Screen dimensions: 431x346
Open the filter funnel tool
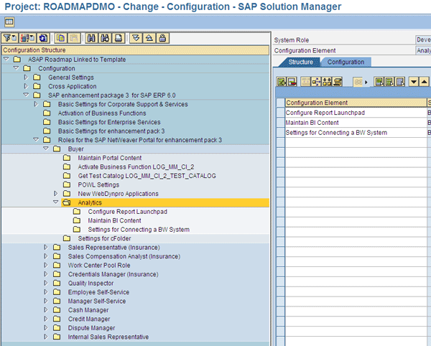click(x=10, y=38)
